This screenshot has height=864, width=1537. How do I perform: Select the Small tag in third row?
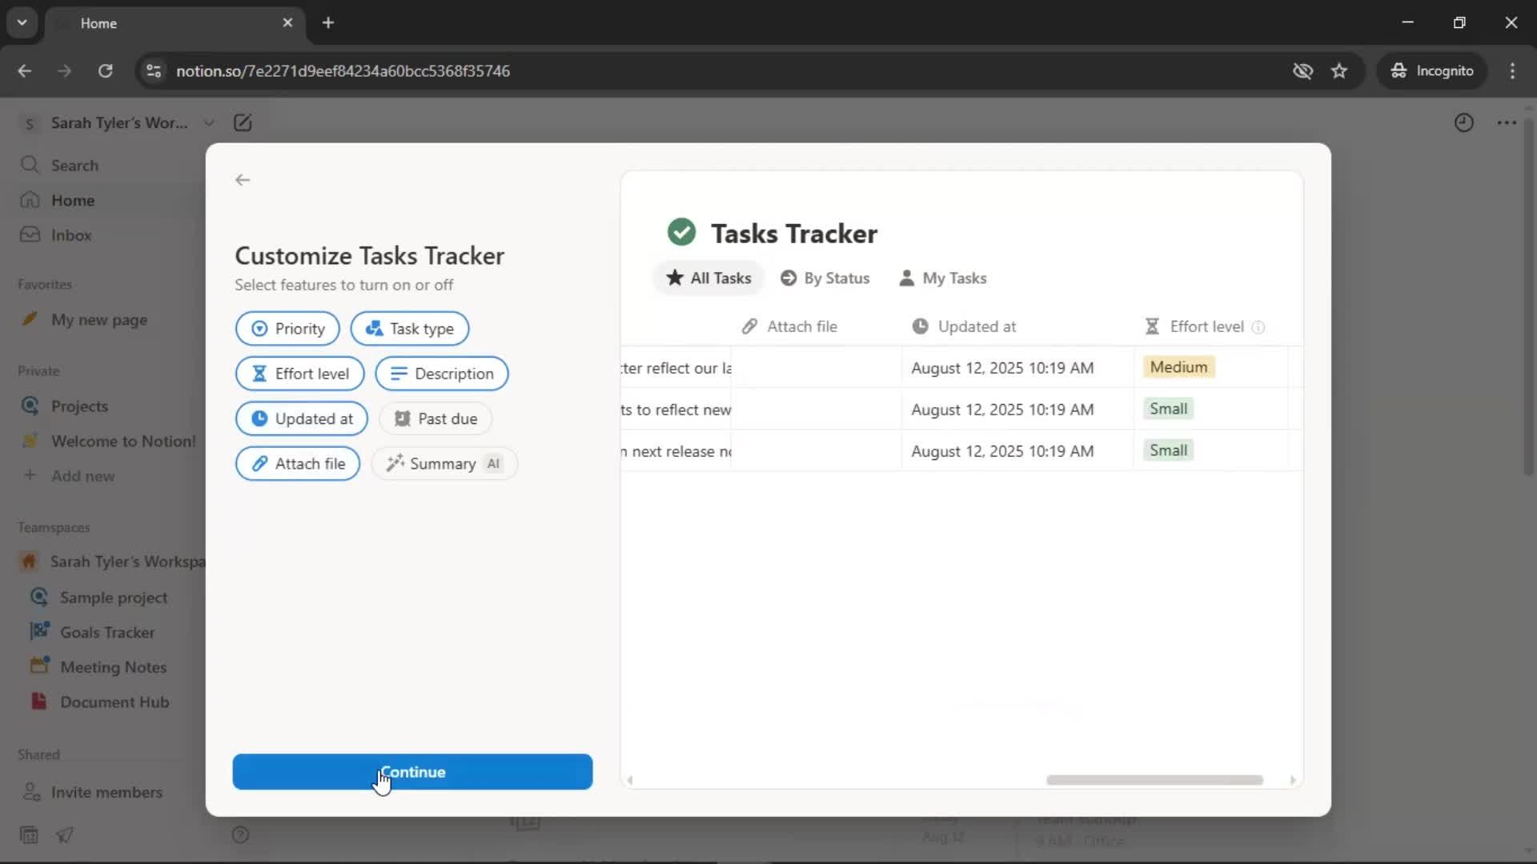coord(1168,450)
